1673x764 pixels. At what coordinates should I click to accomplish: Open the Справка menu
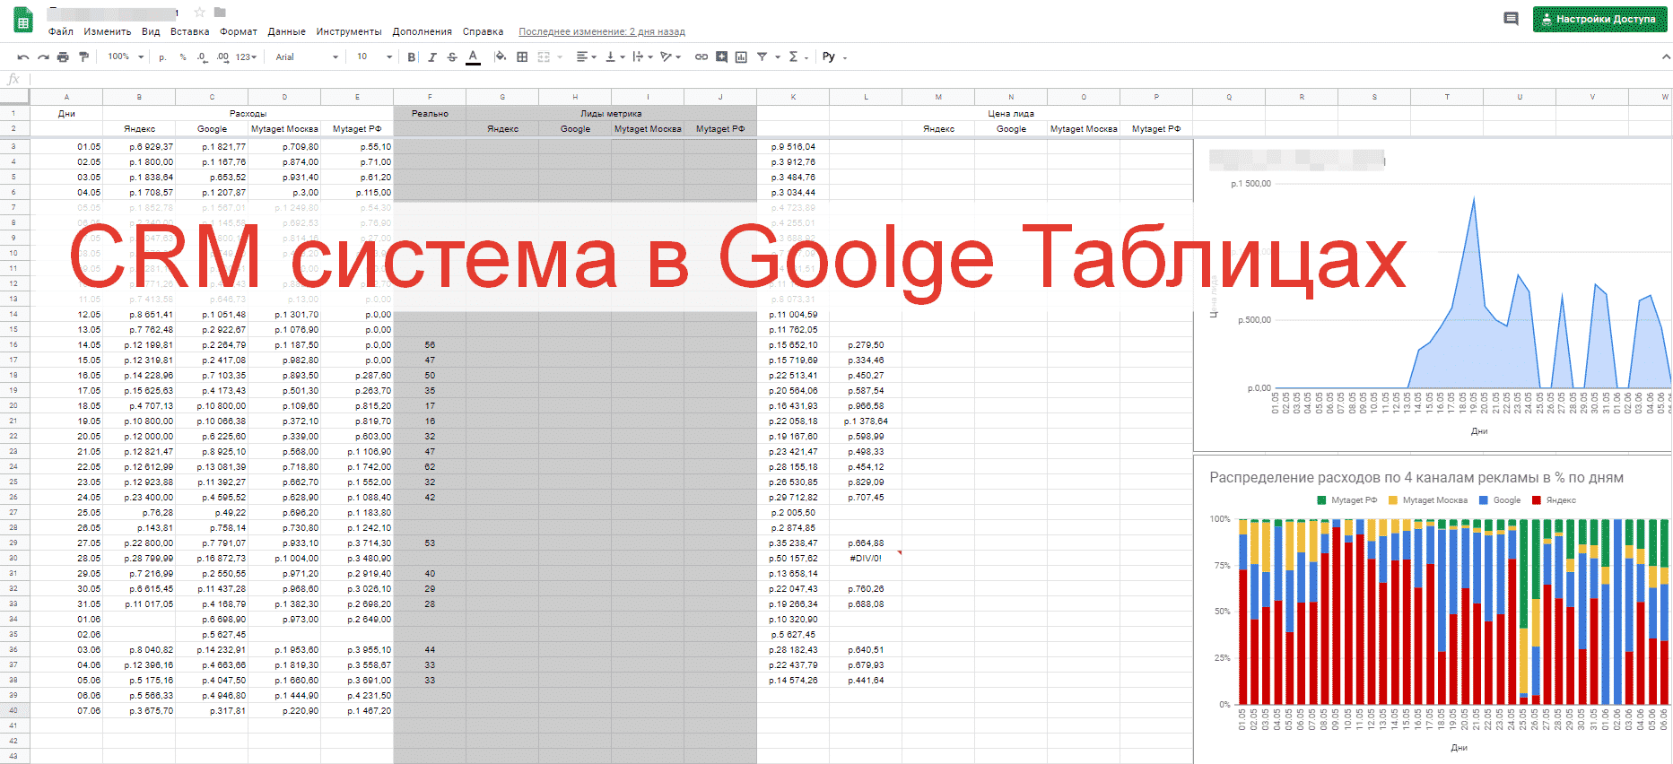484,31
